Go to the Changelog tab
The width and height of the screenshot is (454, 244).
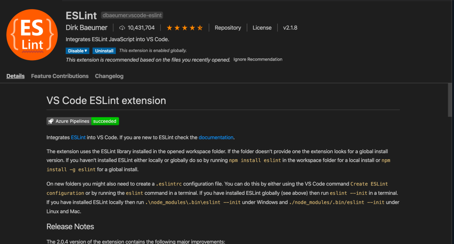[109, 76]
